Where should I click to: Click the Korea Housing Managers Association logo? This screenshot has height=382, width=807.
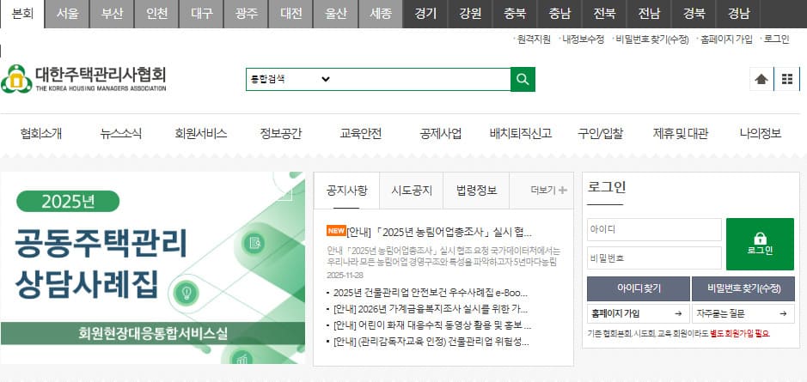84,78
